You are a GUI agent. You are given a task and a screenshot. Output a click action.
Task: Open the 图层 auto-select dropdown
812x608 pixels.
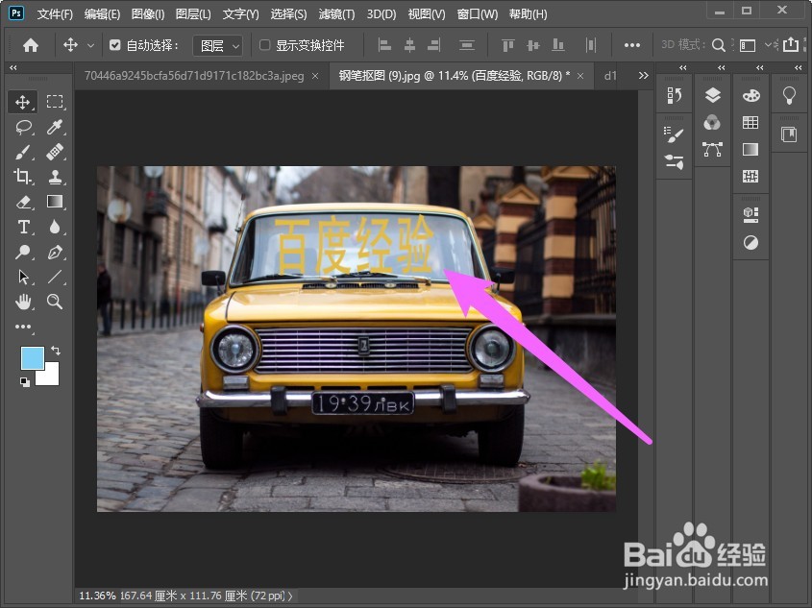[217, 45]
